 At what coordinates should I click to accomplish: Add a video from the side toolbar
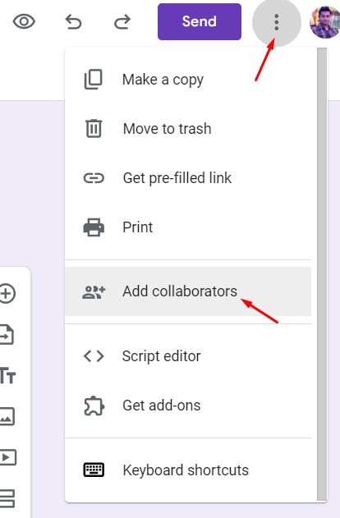click(8, 457)
